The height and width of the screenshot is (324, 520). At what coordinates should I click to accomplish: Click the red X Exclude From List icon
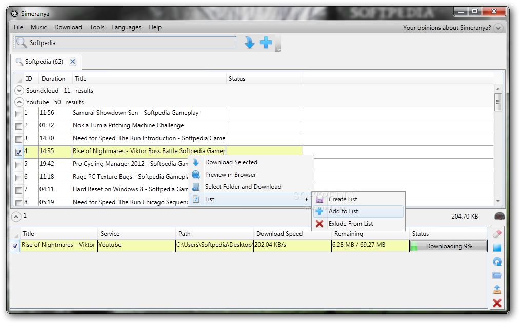point(319,224)
